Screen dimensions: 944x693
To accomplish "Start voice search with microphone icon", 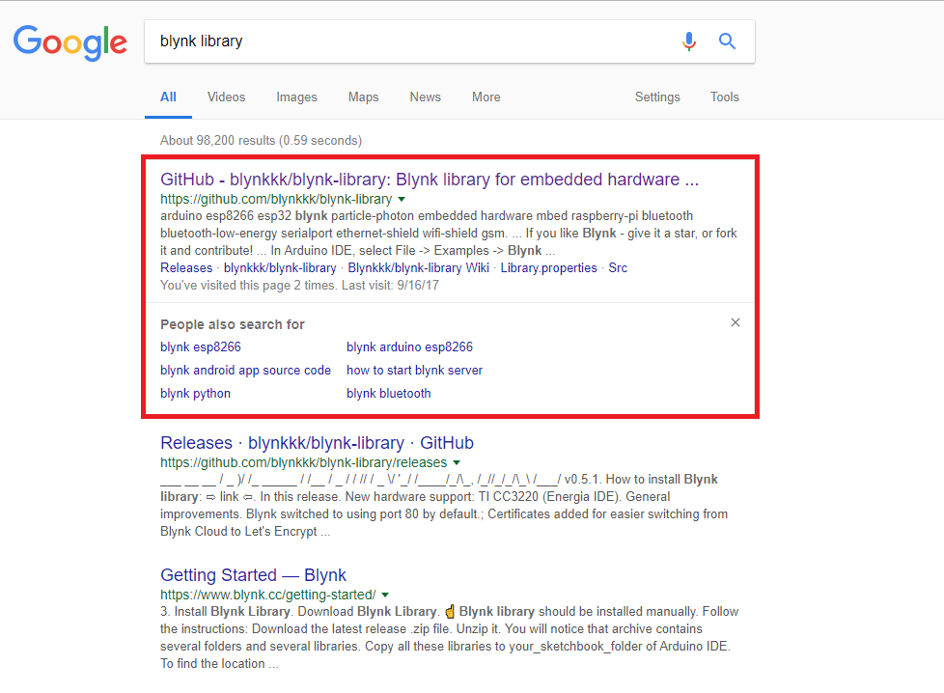I will click(688, 42).
